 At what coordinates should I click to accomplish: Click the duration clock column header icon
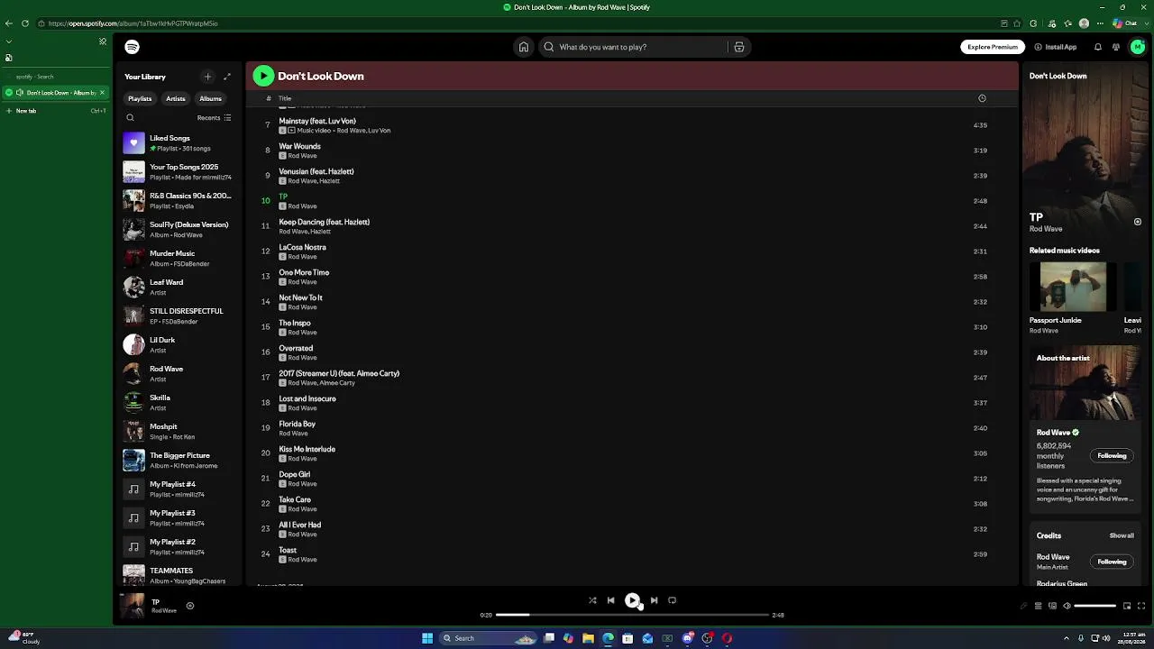(982, 98)
